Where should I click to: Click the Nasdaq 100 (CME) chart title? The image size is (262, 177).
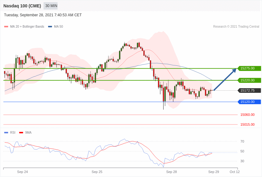click(x=22, y=6)
